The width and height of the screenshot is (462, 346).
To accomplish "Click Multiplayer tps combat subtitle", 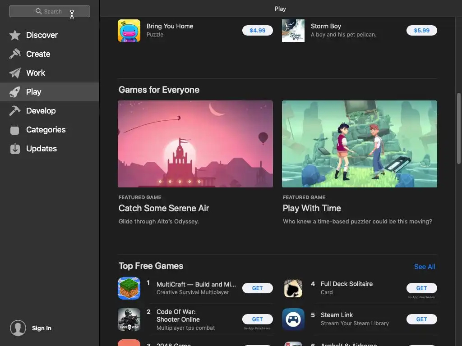I will pyautogui.click(x=185, y=328).
